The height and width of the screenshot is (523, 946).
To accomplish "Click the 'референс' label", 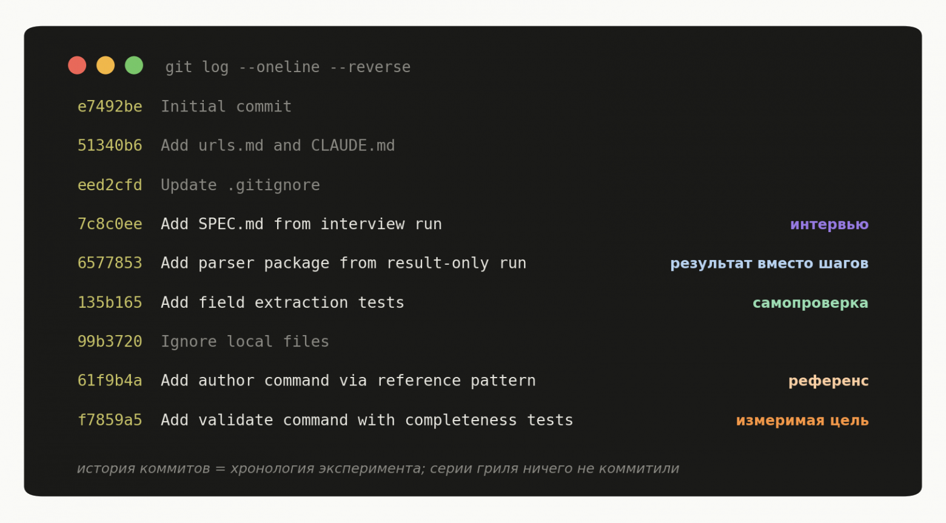I will tap(828, 381).
